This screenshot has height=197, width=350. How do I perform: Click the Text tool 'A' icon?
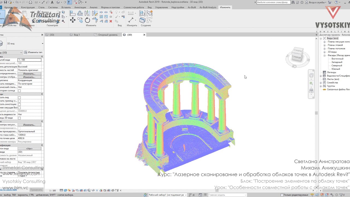[x=52, y=2]
